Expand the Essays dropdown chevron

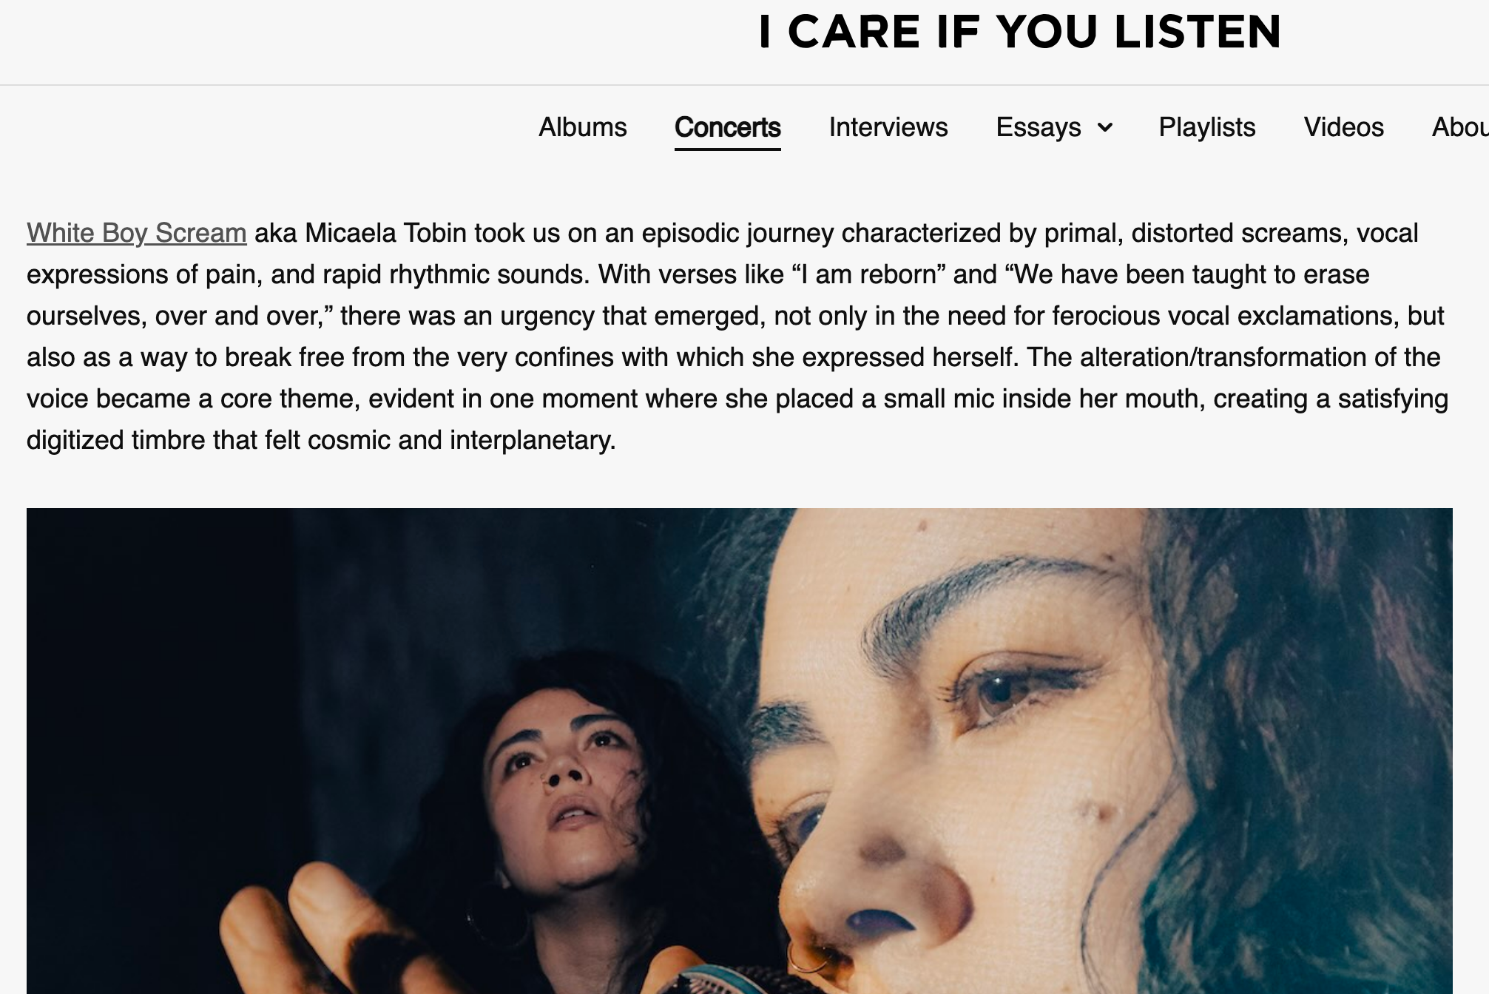(1104, 128)
